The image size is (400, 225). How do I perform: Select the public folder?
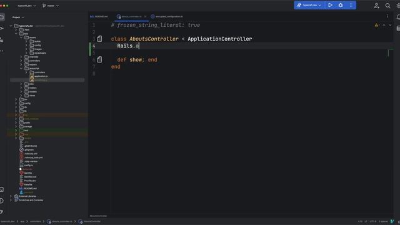point(27,122)
